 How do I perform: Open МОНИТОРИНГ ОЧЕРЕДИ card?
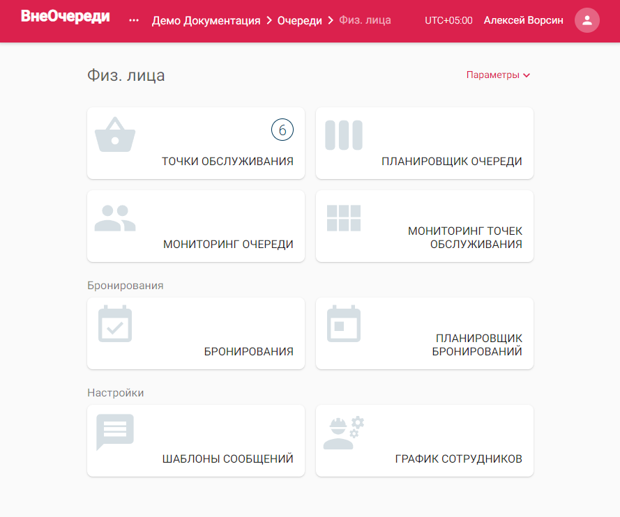196,226
